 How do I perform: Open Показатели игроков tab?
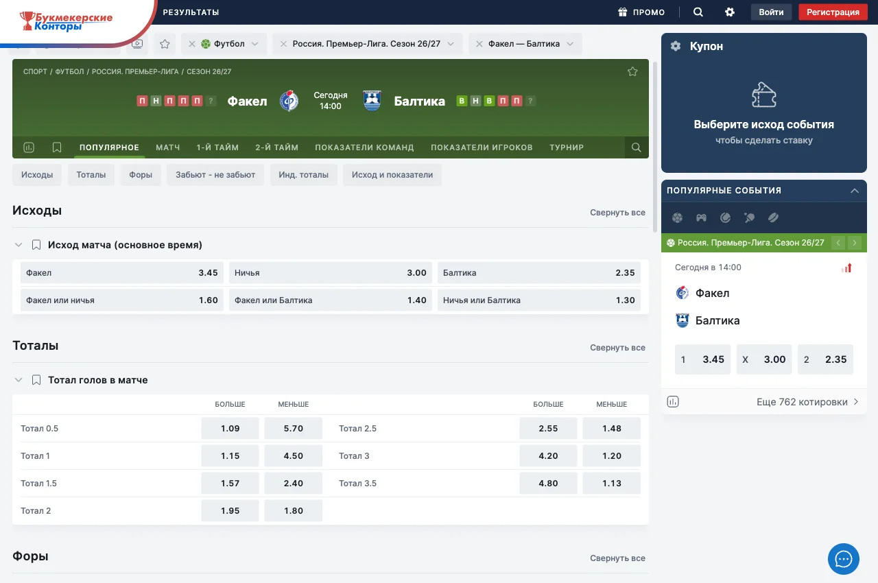pos(482,147)
